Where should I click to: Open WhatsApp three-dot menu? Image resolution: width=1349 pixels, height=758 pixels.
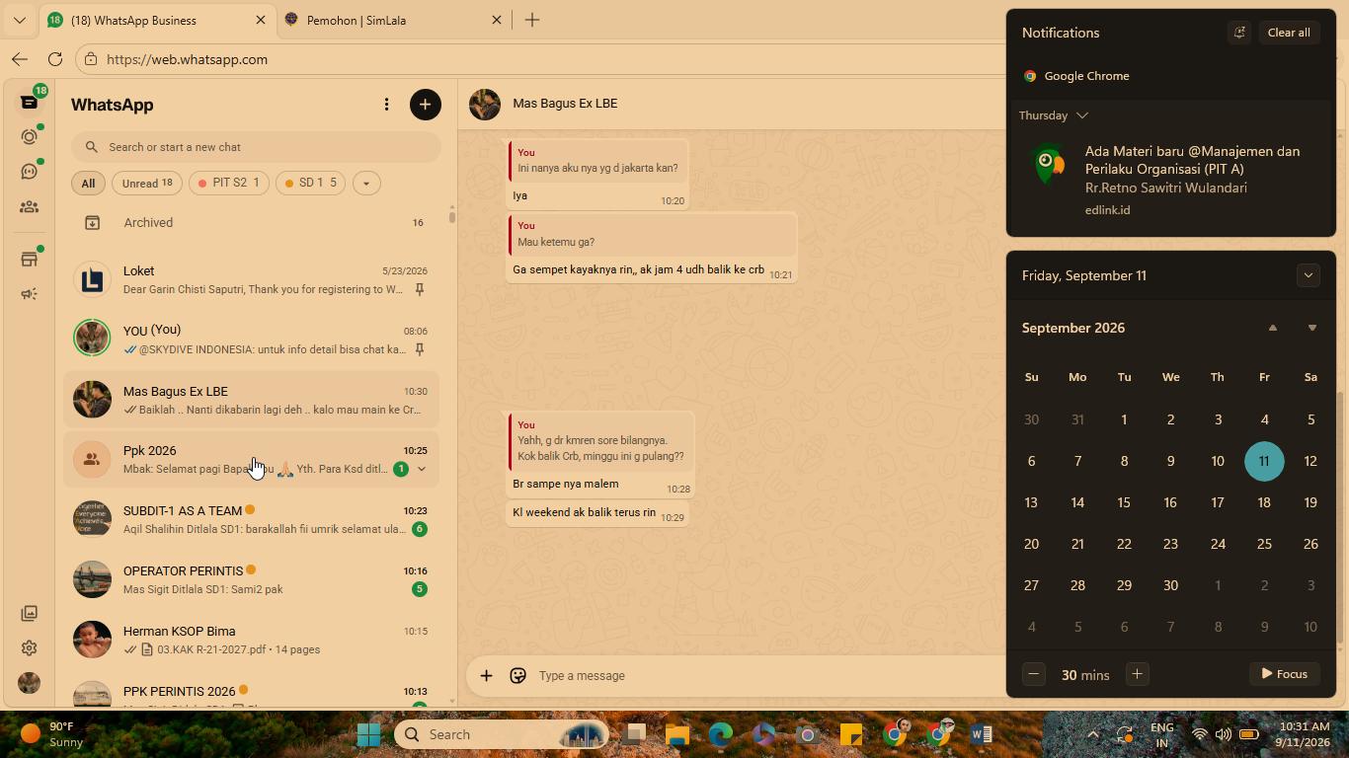(x=386, y=105)
